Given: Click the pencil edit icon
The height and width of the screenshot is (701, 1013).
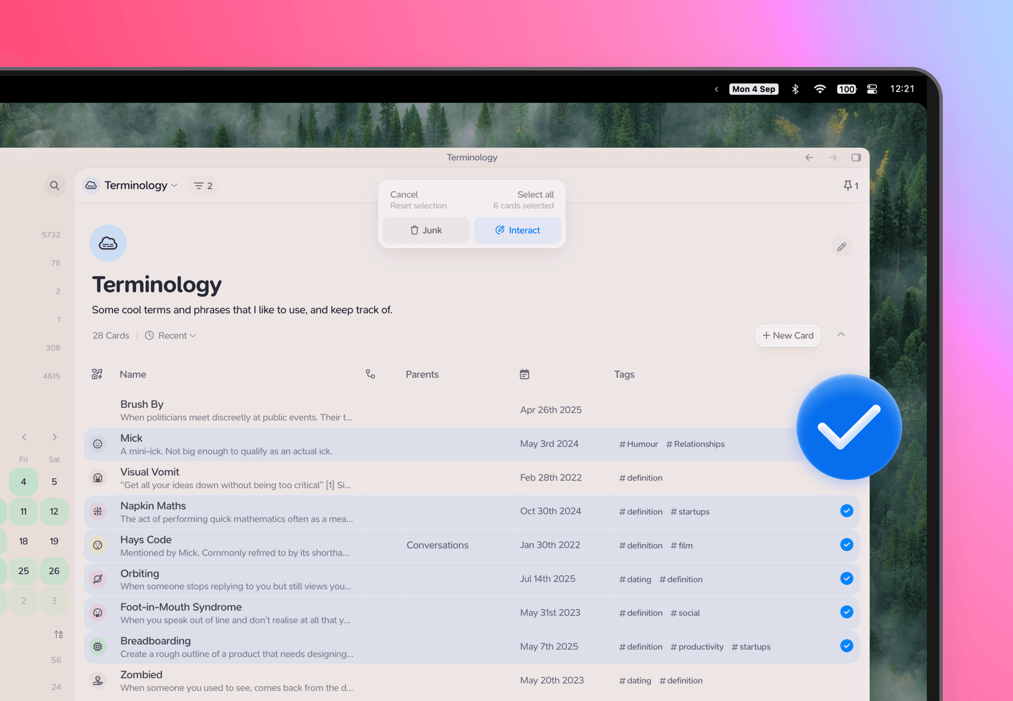Looking at the screenshot, I should [x=841, y=247].
